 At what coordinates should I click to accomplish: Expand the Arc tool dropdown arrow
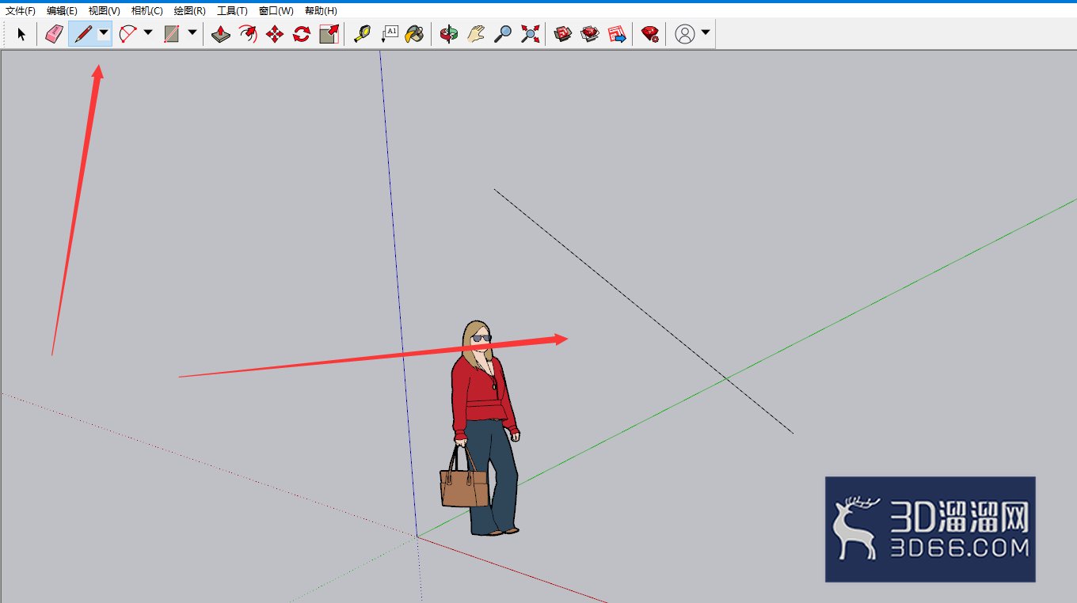pos(148,33)
